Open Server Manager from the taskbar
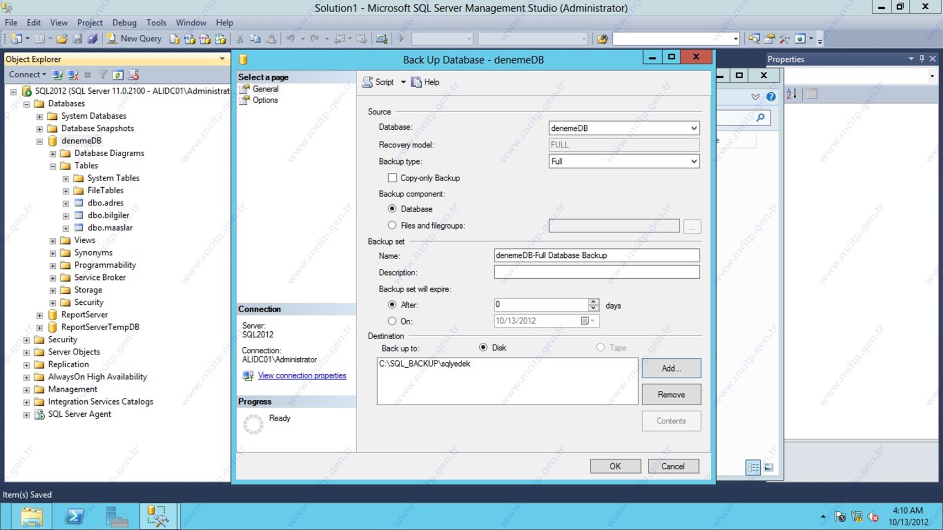Screen dimensions: 943x530 (x=116, y=517)
